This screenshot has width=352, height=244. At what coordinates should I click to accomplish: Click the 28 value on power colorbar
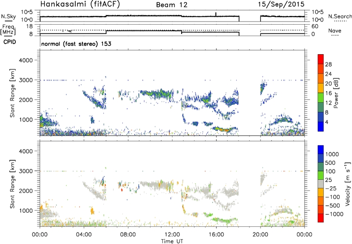click(x=328, y=64)
